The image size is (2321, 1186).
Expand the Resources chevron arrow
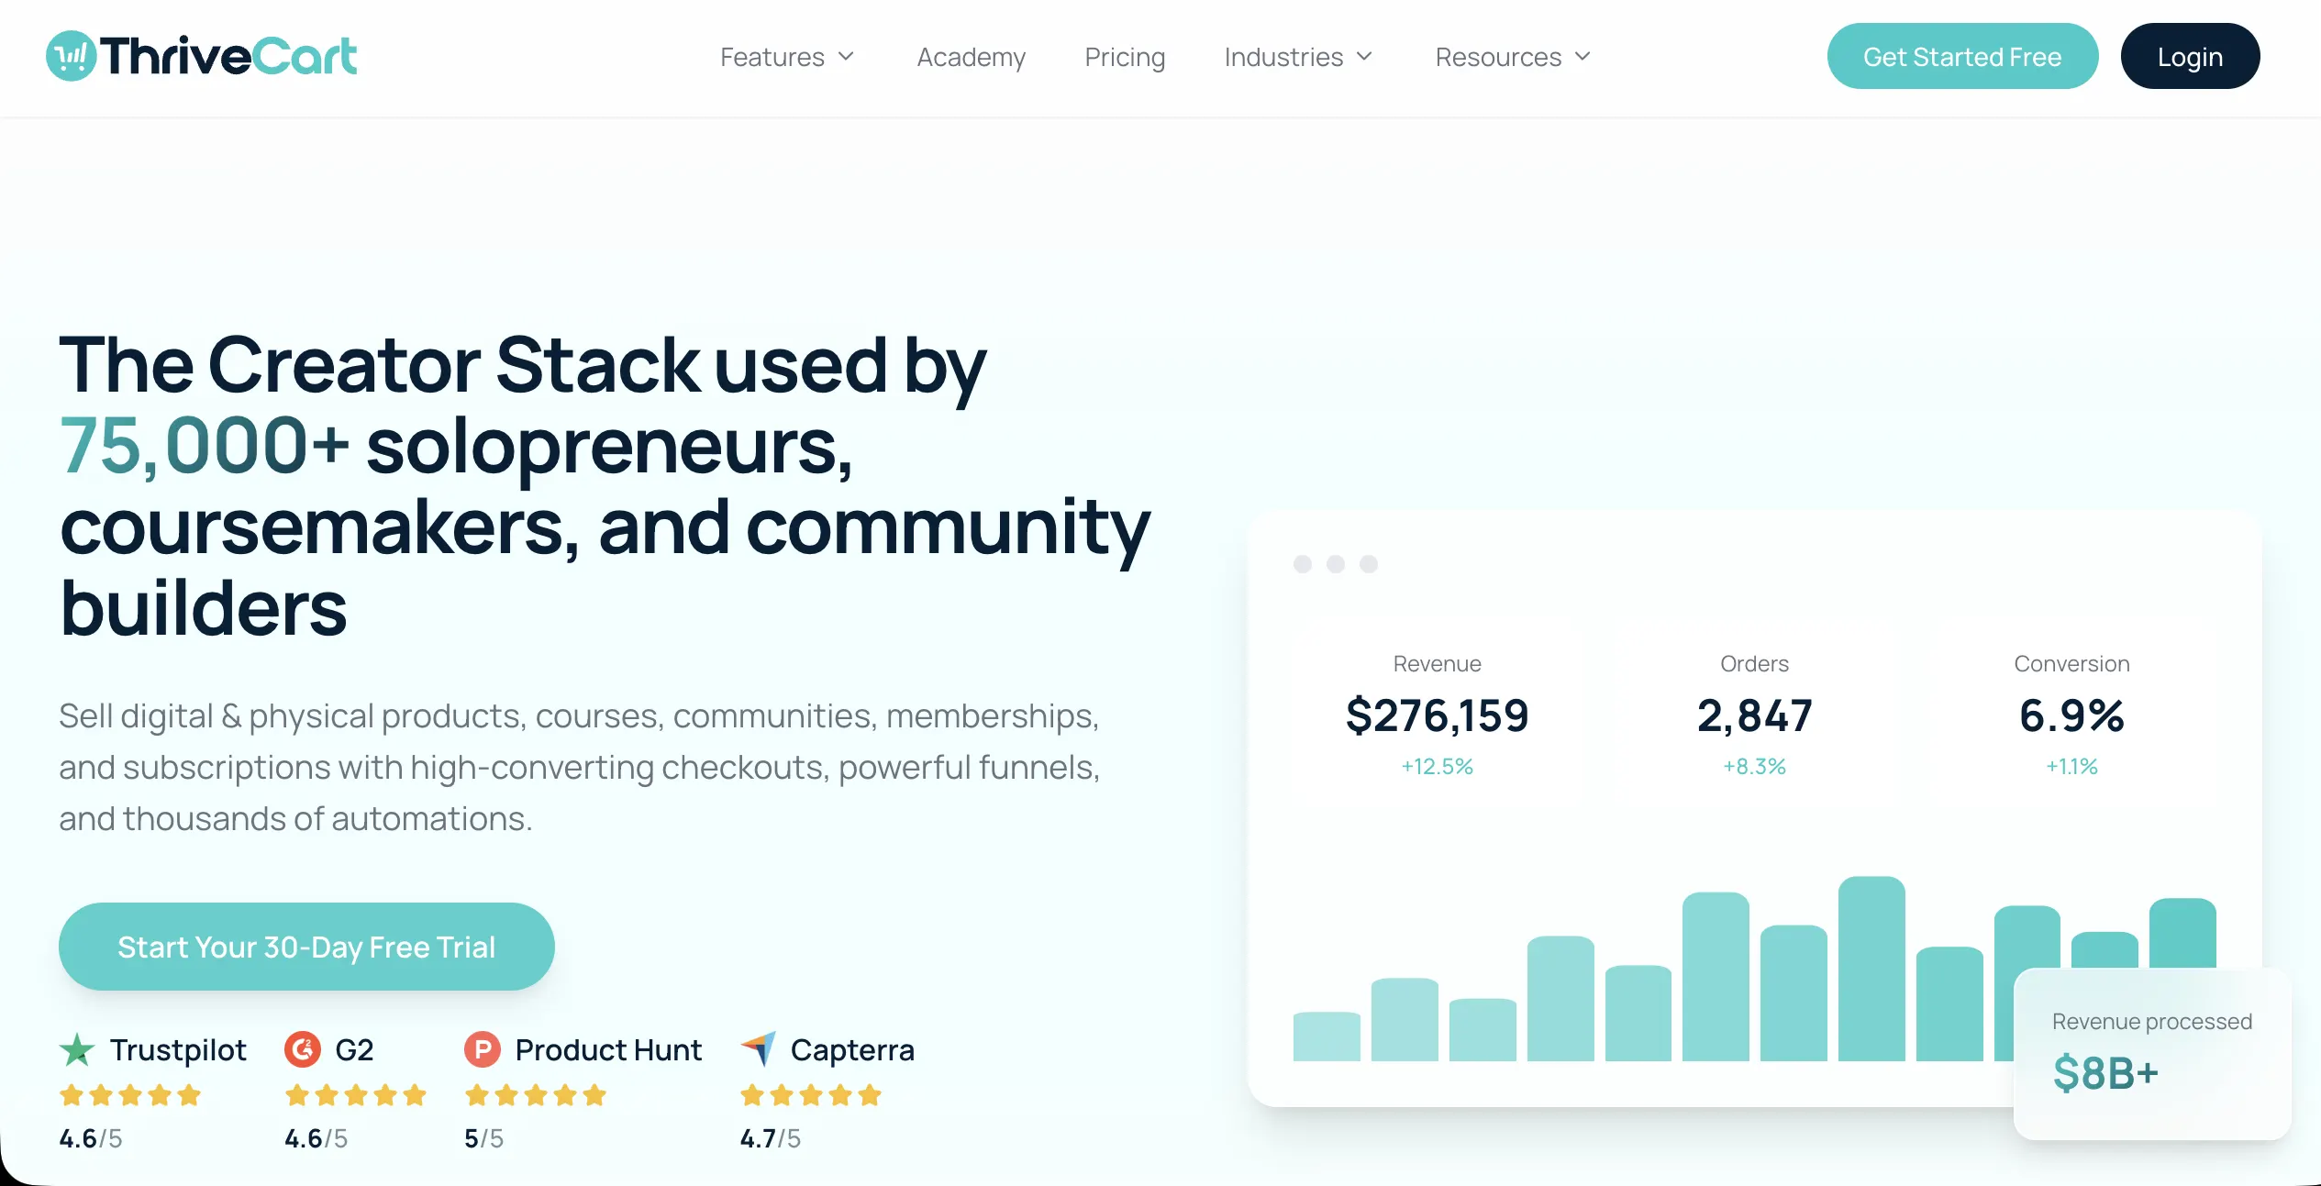(x=1582, y=57)
